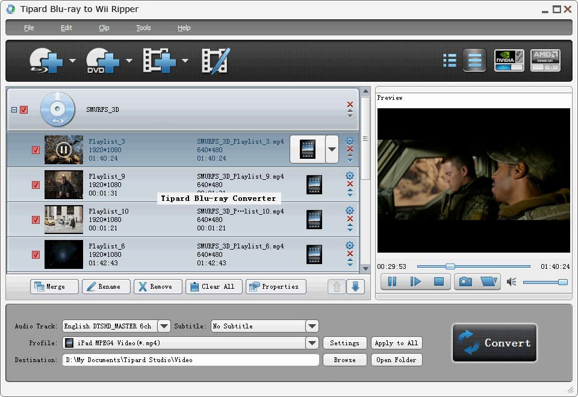
Task: Open Add Video dropdown arrow
Action: (x=185, y=61)
